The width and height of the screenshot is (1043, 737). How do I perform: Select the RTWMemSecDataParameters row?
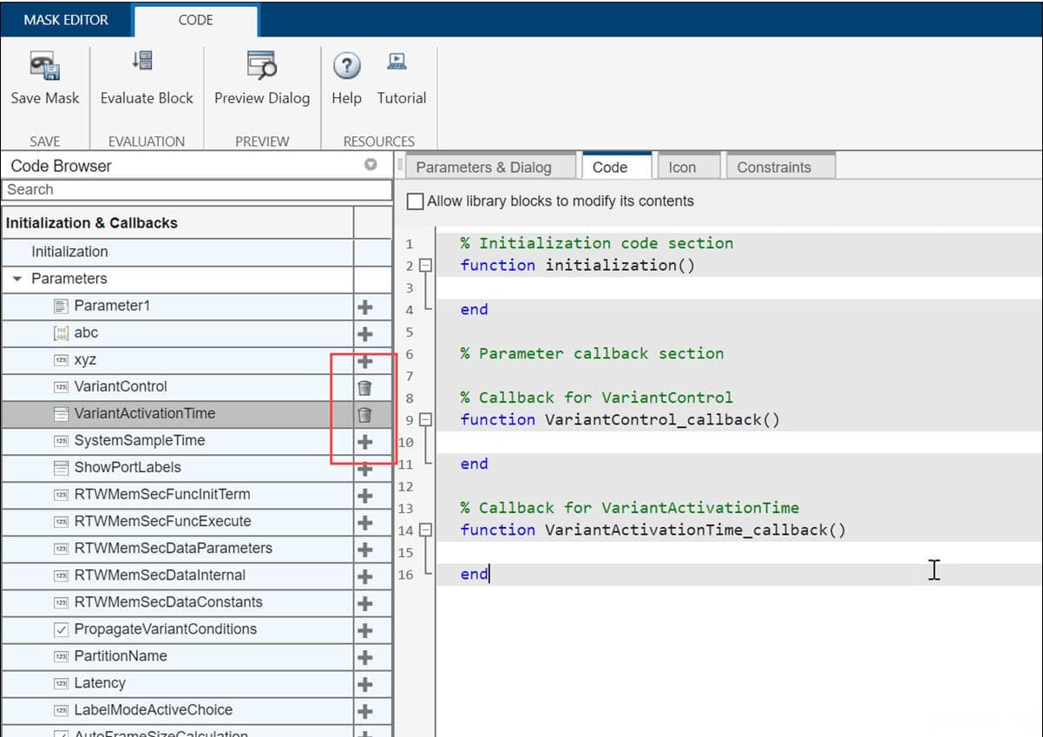(178, 548)
